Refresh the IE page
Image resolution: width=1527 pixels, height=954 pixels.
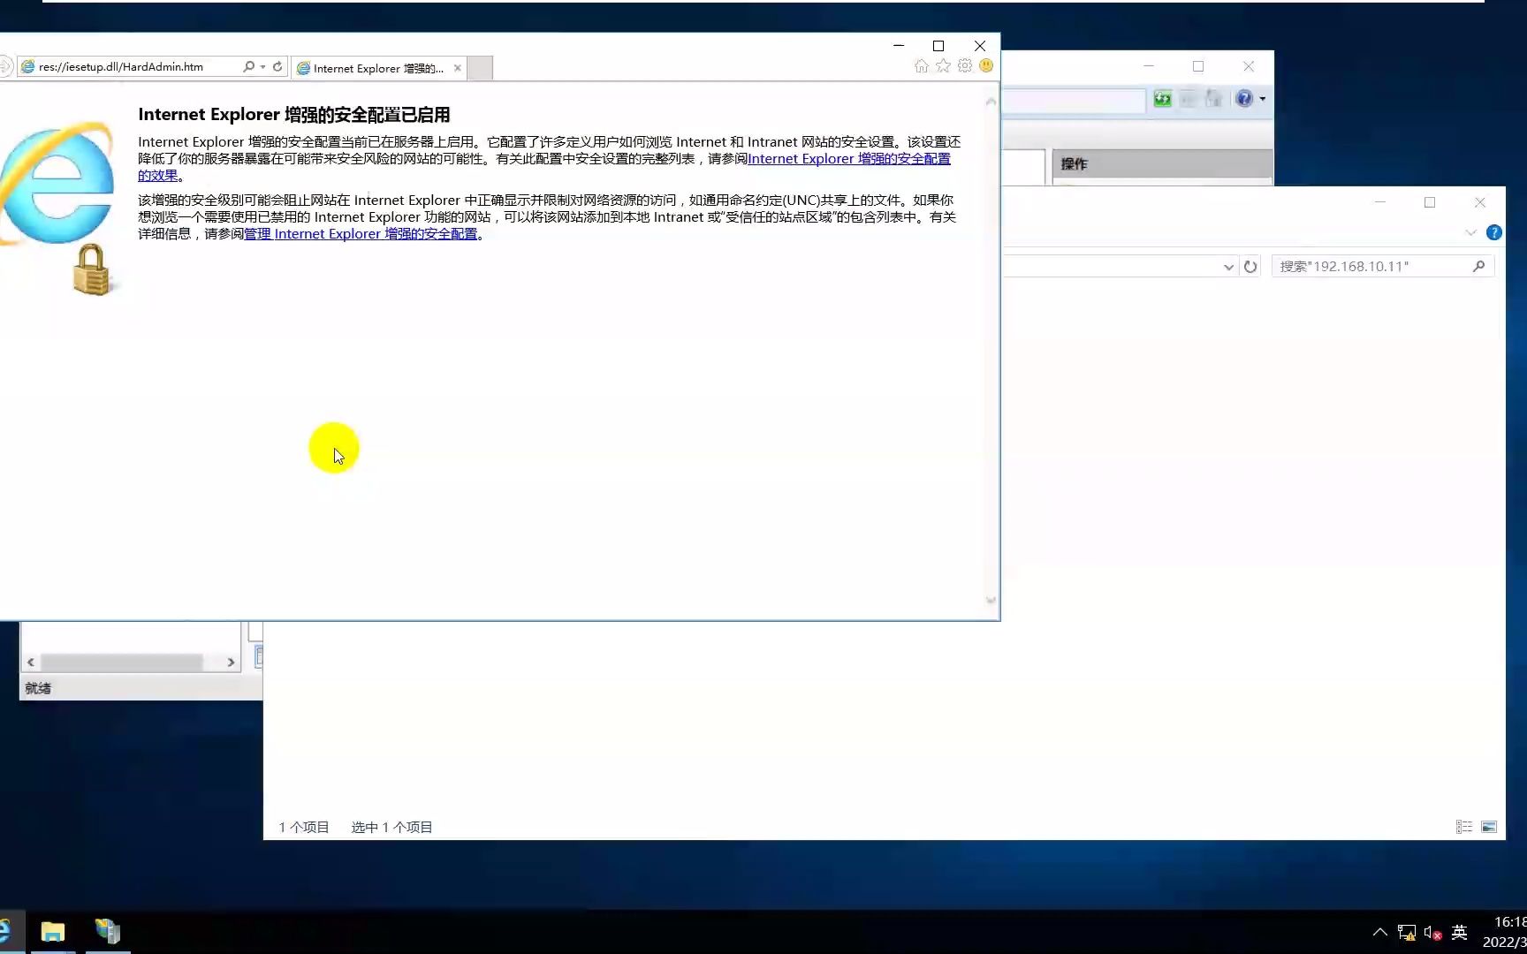(x=277, y=66)
